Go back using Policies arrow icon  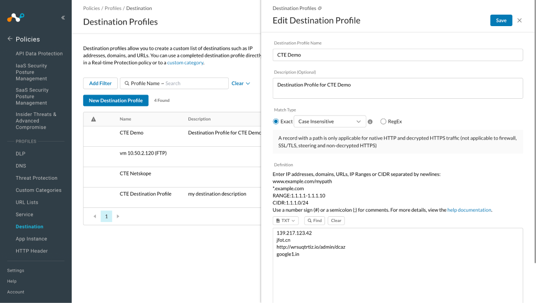coord(10,39)
